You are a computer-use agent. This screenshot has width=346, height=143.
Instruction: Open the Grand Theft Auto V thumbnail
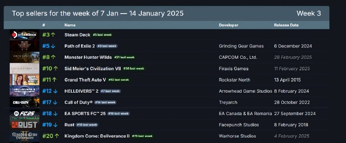[x=25, y=80]
